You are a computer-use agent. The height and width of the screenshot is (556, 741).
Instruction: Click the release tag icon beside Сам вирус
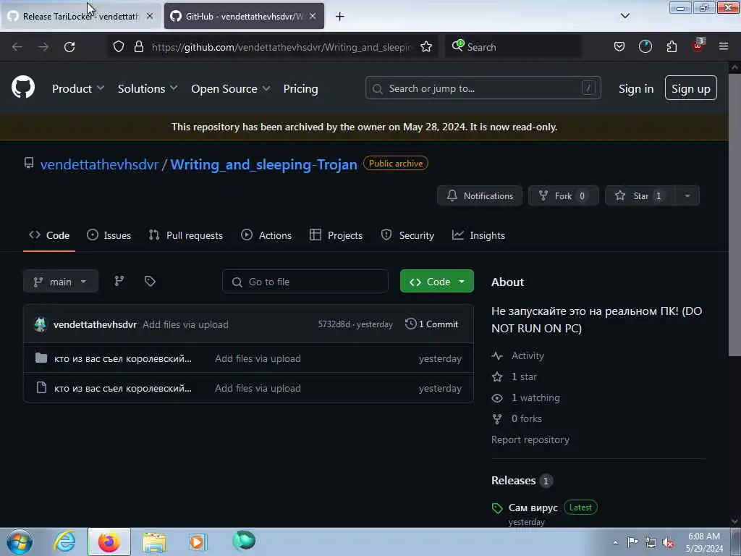(x=497, y=508)
